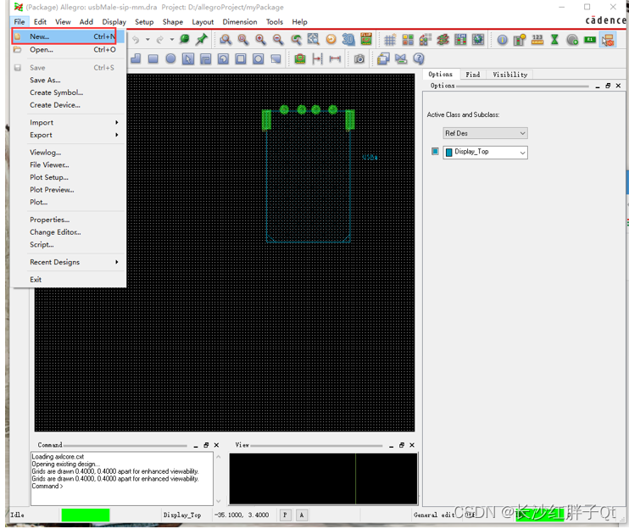Click Exit in the File menu

(36, 279)
